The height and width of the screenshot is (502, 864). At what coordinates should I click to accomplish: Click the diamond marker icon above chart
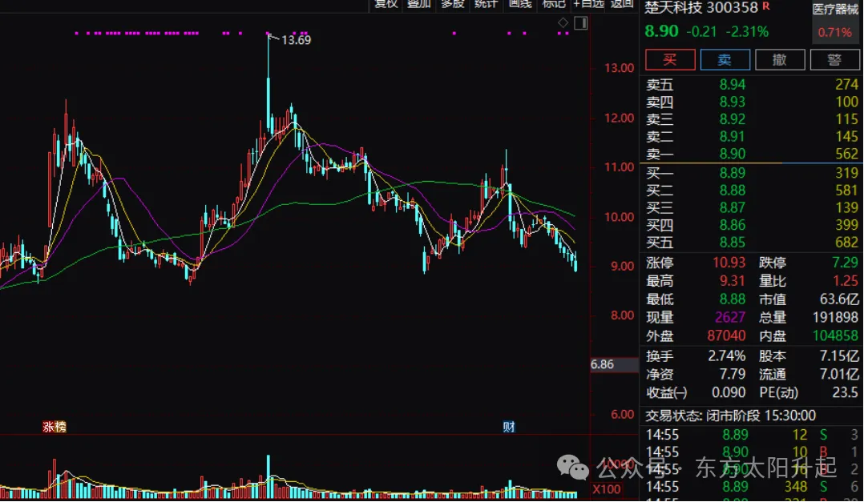click(563, 22)
